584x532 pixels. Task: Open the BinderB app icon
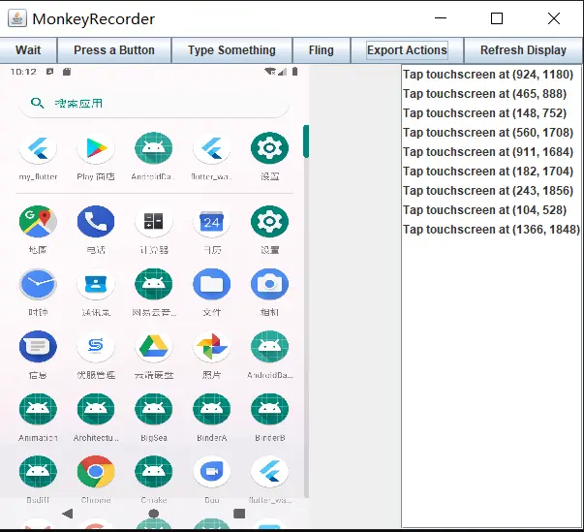pyautogui.click(x=269, y=409)
